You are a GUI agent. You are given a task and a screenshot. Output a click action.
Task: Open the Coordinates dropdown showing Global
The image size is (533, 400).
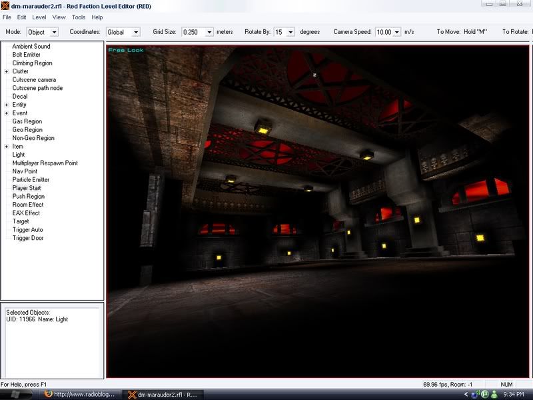click(136, 32)
